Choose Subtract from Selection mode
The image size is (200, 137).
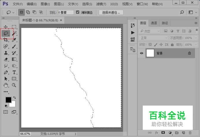click(34, 12)
